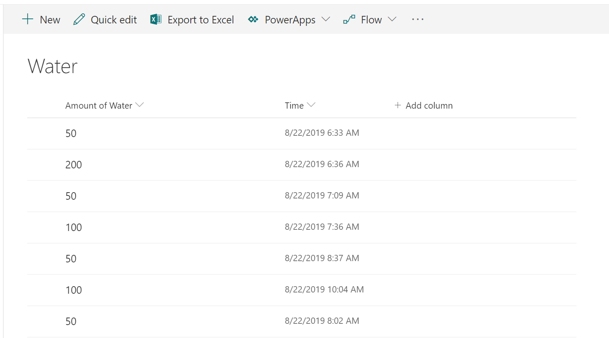Open the Time column dropdown chevron
This screenshot has width=609, height=338.
tap(311, 105)
